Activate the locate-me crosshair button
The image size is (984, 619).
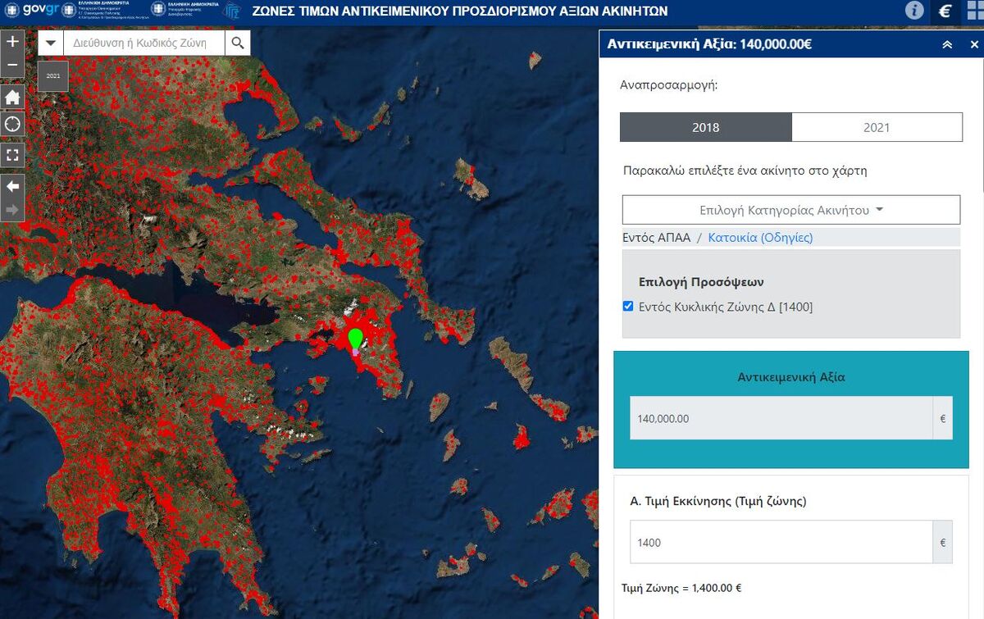[x=12, y=125]
